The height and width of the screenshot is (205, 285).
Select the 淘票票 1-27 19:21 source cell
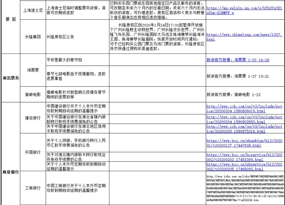(x=238, y=76)
